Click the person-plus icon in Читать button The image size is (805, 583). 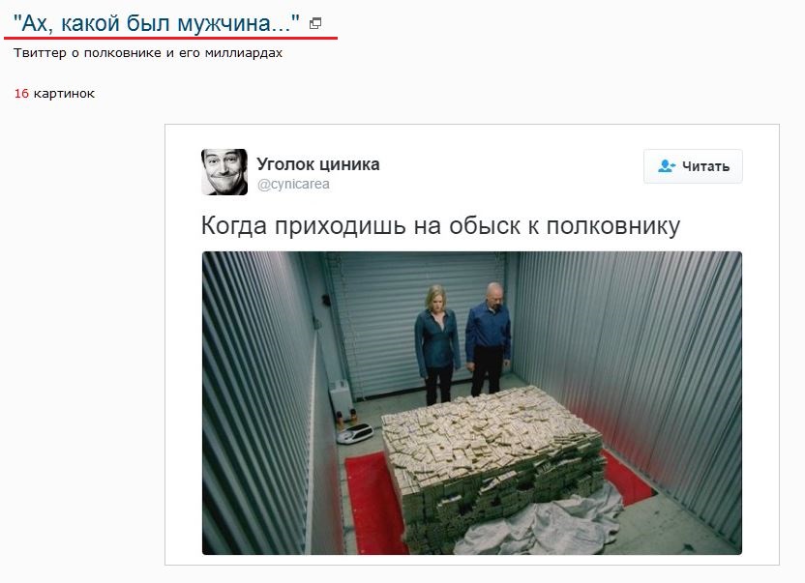[x=667, y=165]
